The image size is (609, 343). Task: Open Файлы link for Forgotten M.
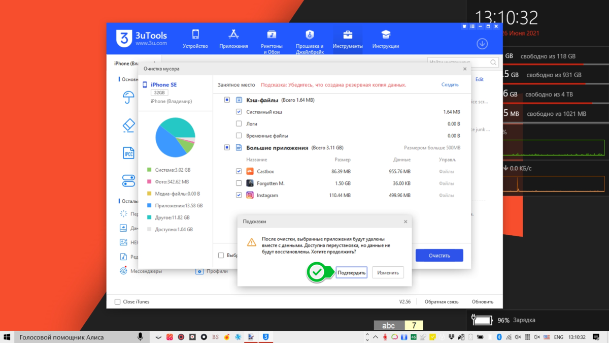coord(447,183)
